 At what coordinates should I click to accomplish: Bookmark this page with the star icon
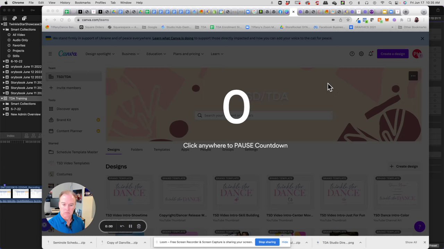click(x=348, y=20)
